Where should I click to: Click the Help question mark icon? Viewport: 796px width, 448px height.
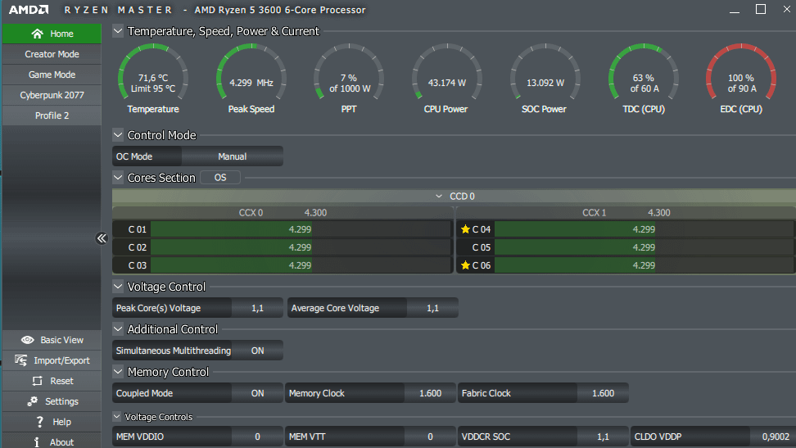pos(39,422)
